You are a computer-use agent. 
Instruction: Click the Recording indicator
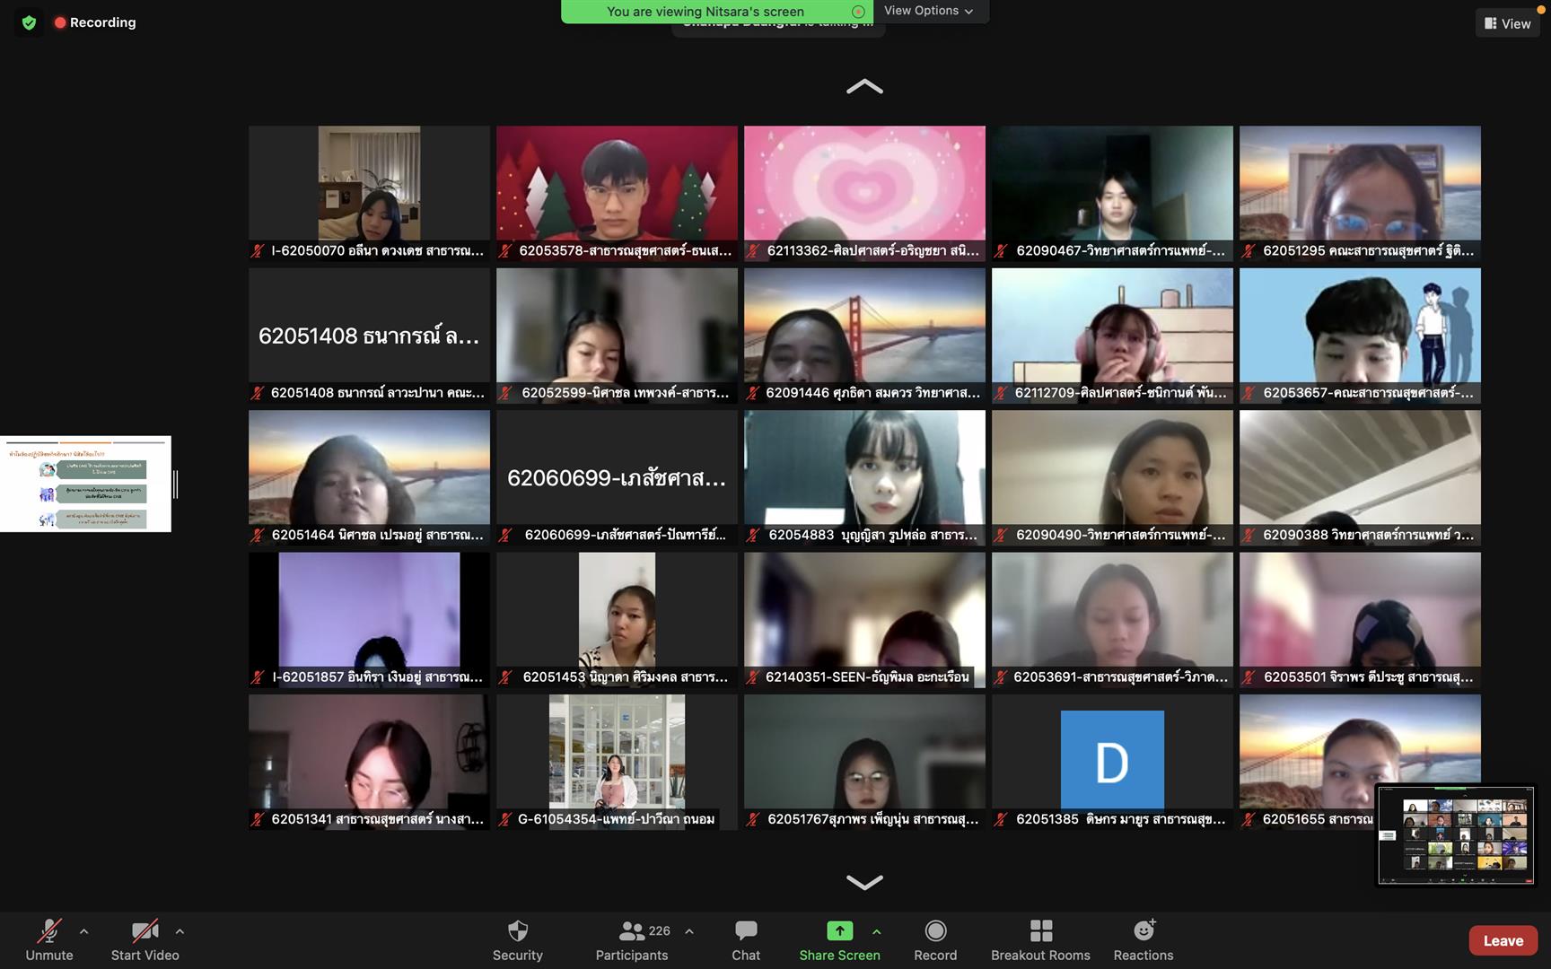pyautogui.click(x=94, y=22)
